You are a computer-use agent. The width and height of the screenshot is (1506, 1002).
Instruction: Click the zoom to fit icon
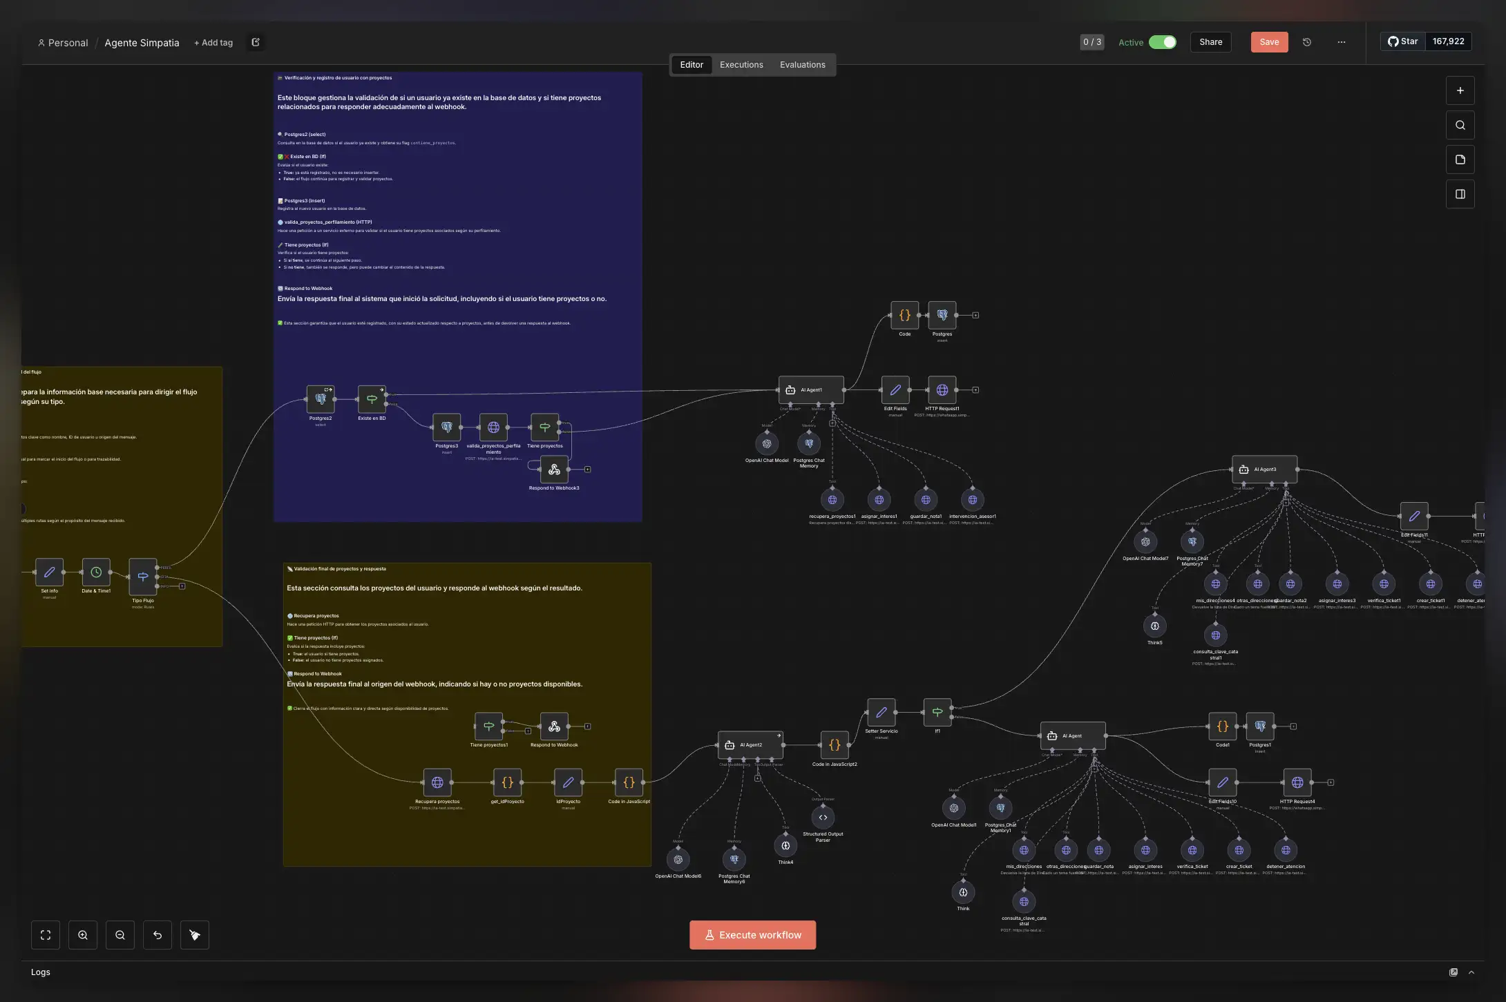click(x=46, y=935)
